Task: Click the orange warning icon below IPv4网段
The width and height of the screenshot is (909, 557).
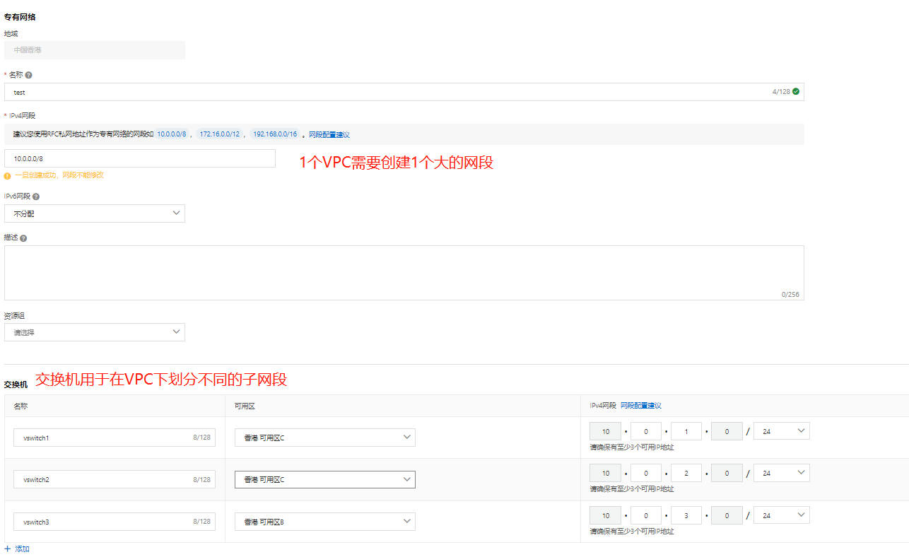Action: click(x=8, y=175)
